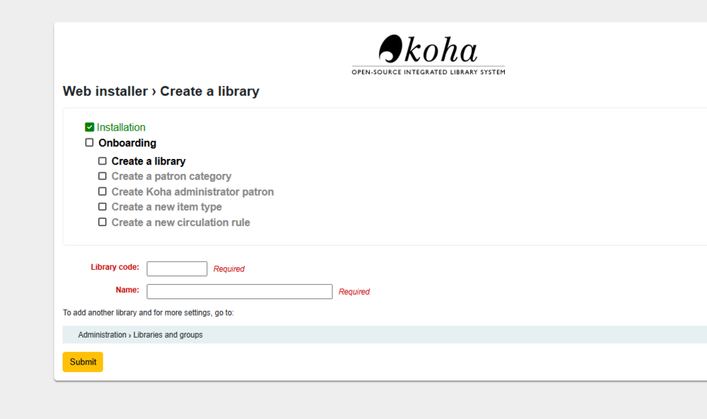The image size is (707, 419).
Task: Click the Required note beside Library code
Action: 228,269
